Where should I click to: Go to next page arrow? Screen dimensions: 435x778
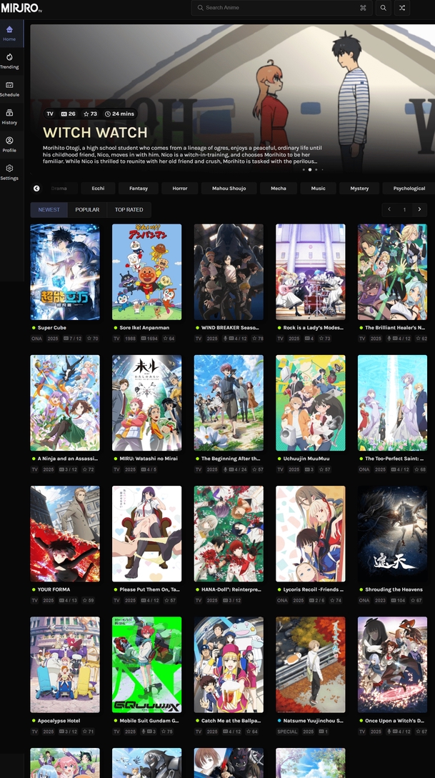tap(419, 209)
